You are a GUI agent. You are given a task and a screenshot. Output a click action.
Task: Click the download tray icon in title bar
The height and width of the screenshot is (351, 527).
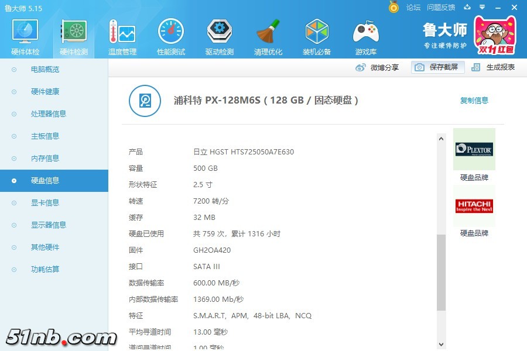coord(467,7)
